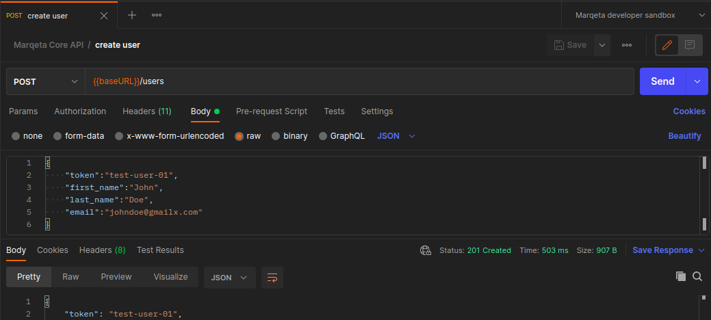Click request body editor scrollbar

[704, 195]
